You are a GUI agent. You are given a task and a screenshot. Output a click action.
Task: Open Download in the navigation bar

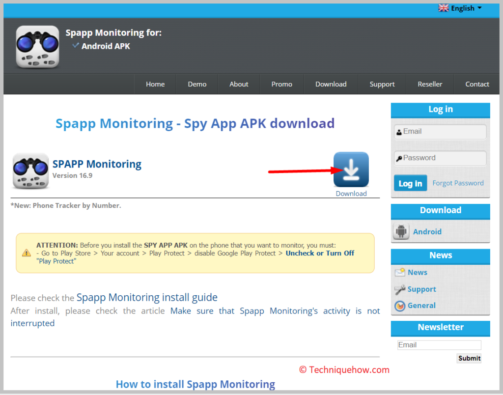331,84
